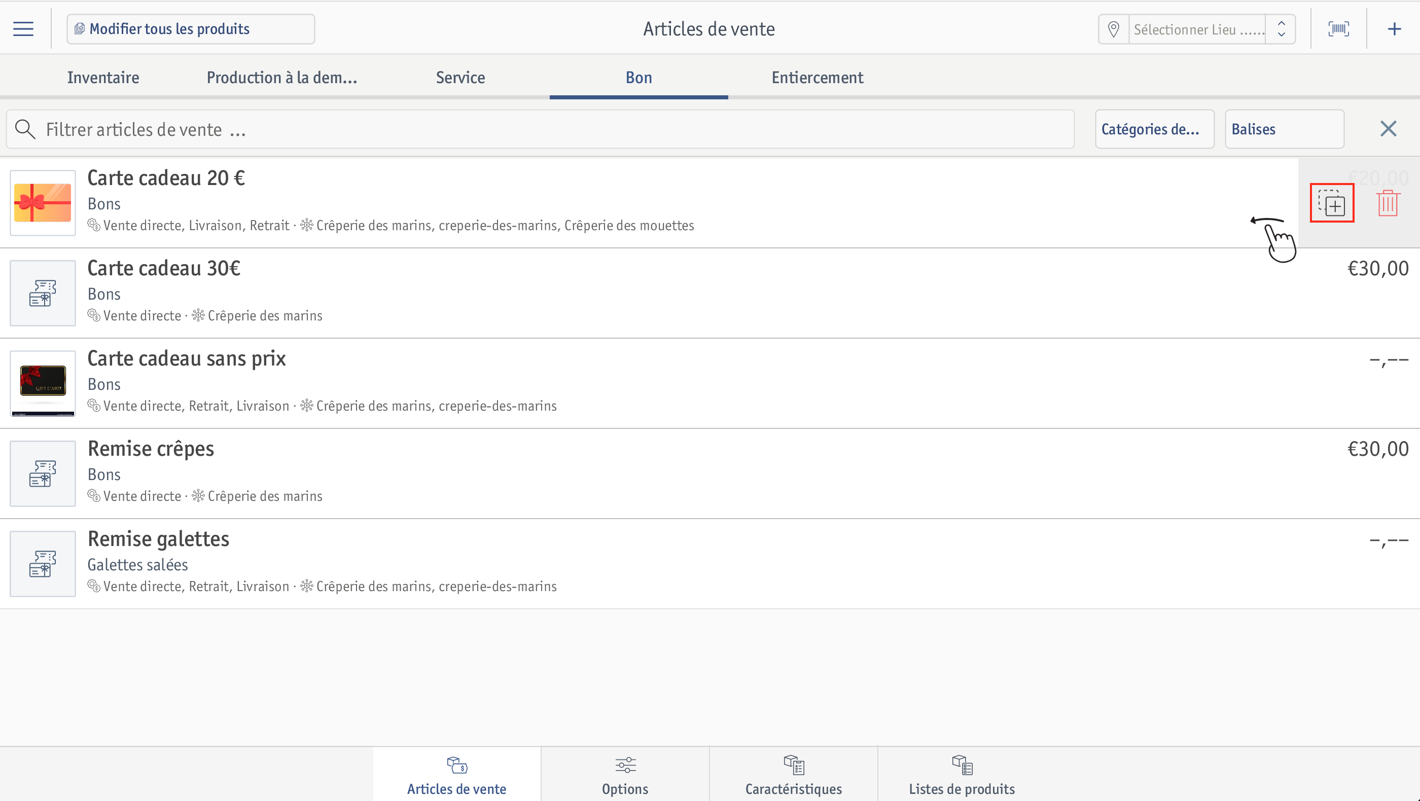Image resolution: width=1420 pixels, height=801 pixels.
Task: Click Vente directe, Livraison, Retrait channels text
Action: (x=196, y=225)
